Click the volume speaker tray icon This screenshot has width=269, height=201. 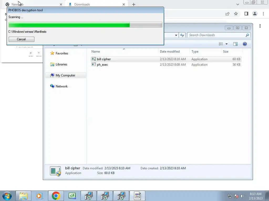click(242, 196)
